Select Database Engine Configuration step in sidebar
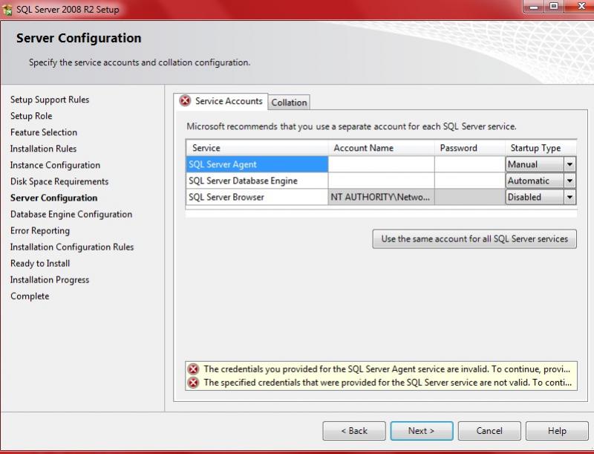Image resolution: width=594 pixels, height=454 pixels. click(x=71, y=214)
